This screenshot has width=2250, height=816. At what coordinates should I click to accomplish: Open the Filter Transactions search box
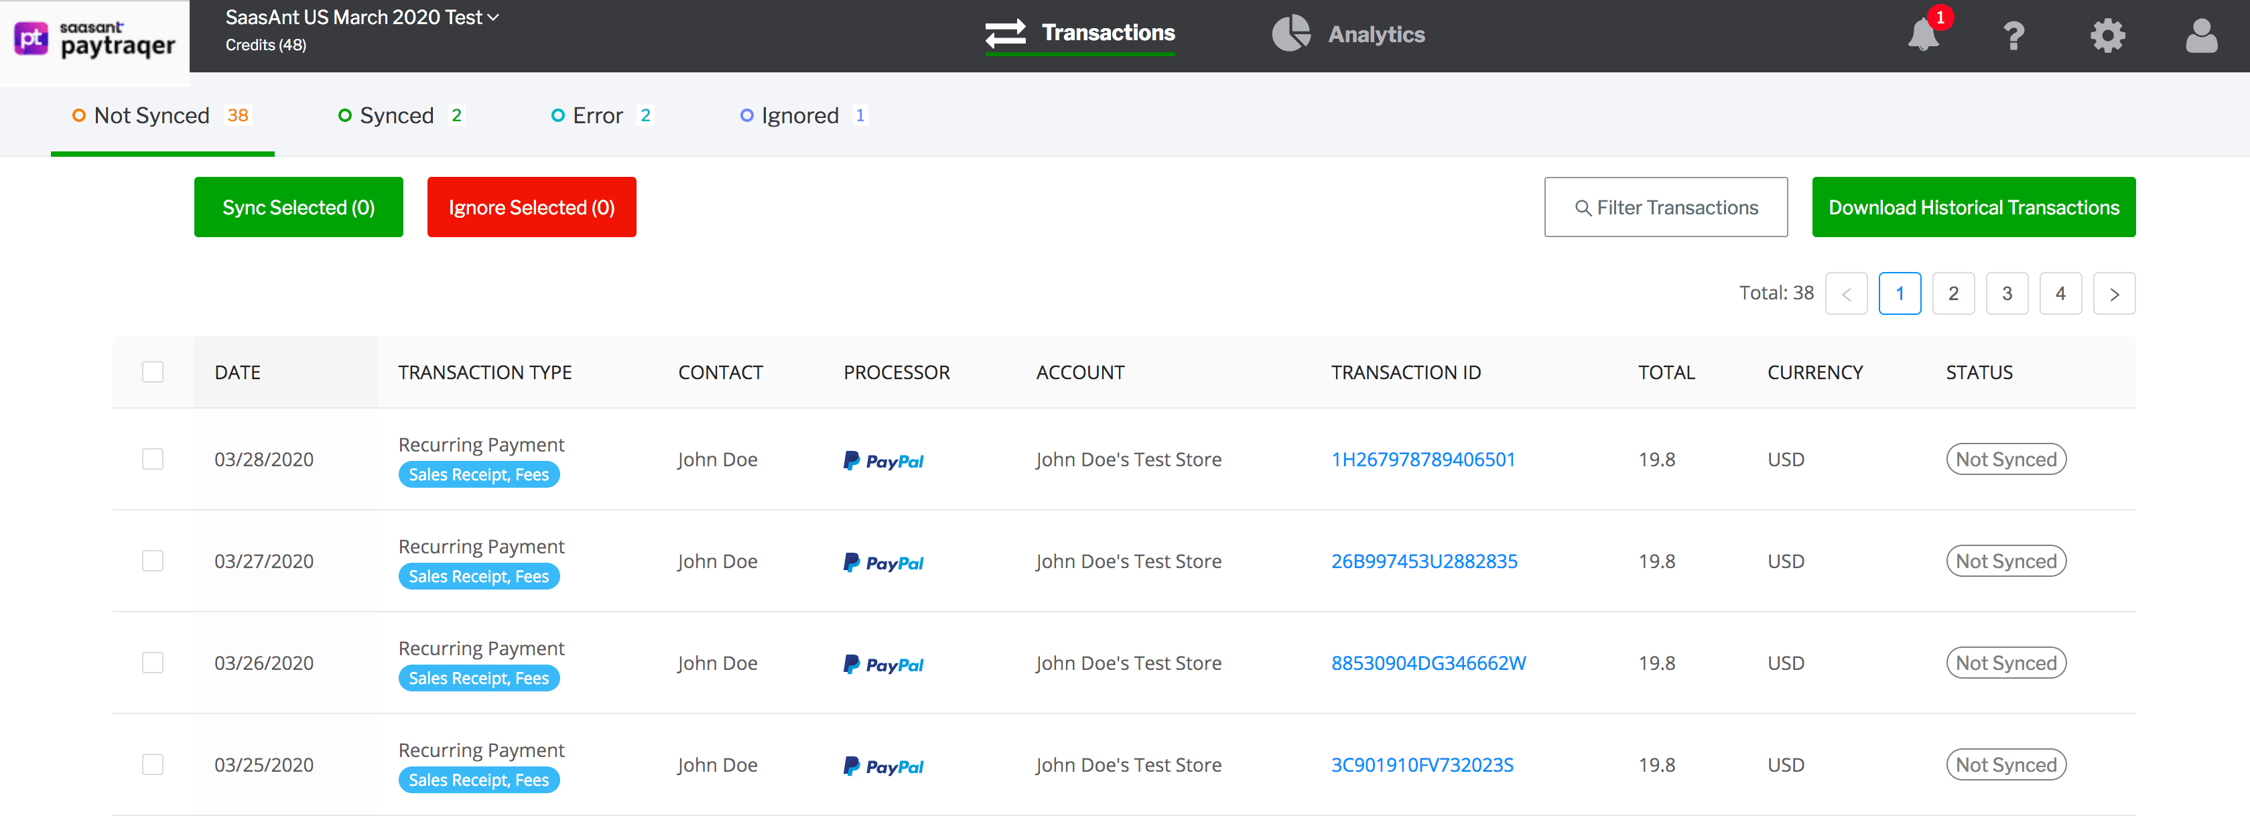click(1666, 207)
